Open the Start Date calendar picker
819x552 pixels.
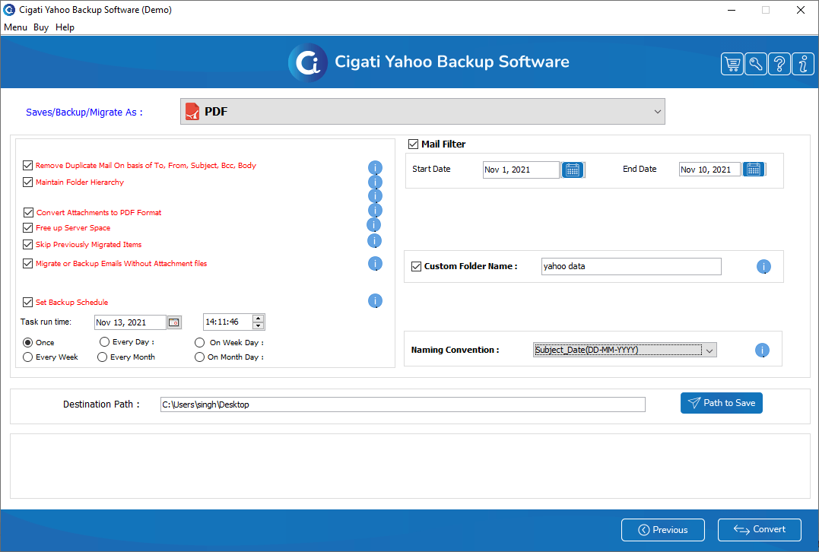[x=573, y=170]
